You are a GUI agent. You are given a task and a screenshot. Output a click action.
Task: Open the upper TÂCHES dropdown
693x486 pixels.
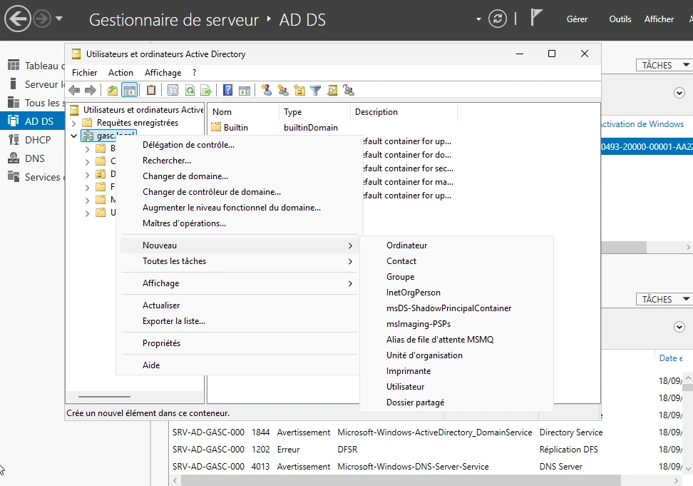click(x=664, y=65)
